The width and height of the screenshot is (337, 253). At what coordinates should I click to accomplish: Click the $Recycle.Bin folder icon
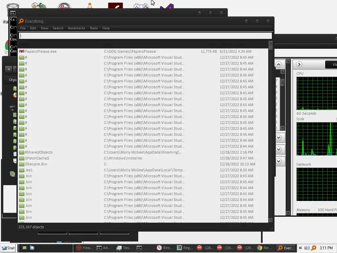pos(21,164)
